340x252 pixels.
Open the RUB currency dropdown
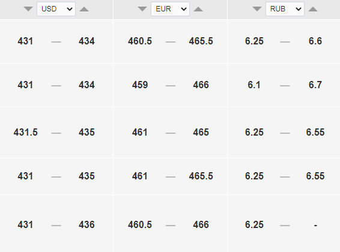point(285,9)
